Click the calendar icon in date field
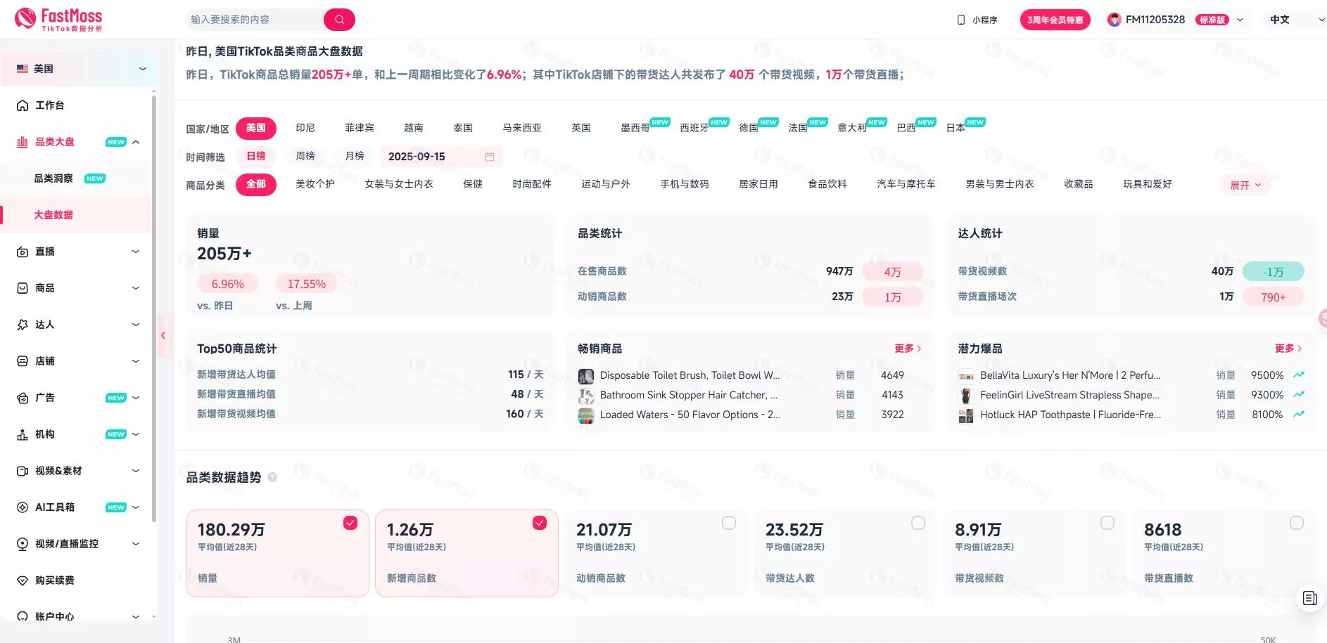 pos(490,157)
